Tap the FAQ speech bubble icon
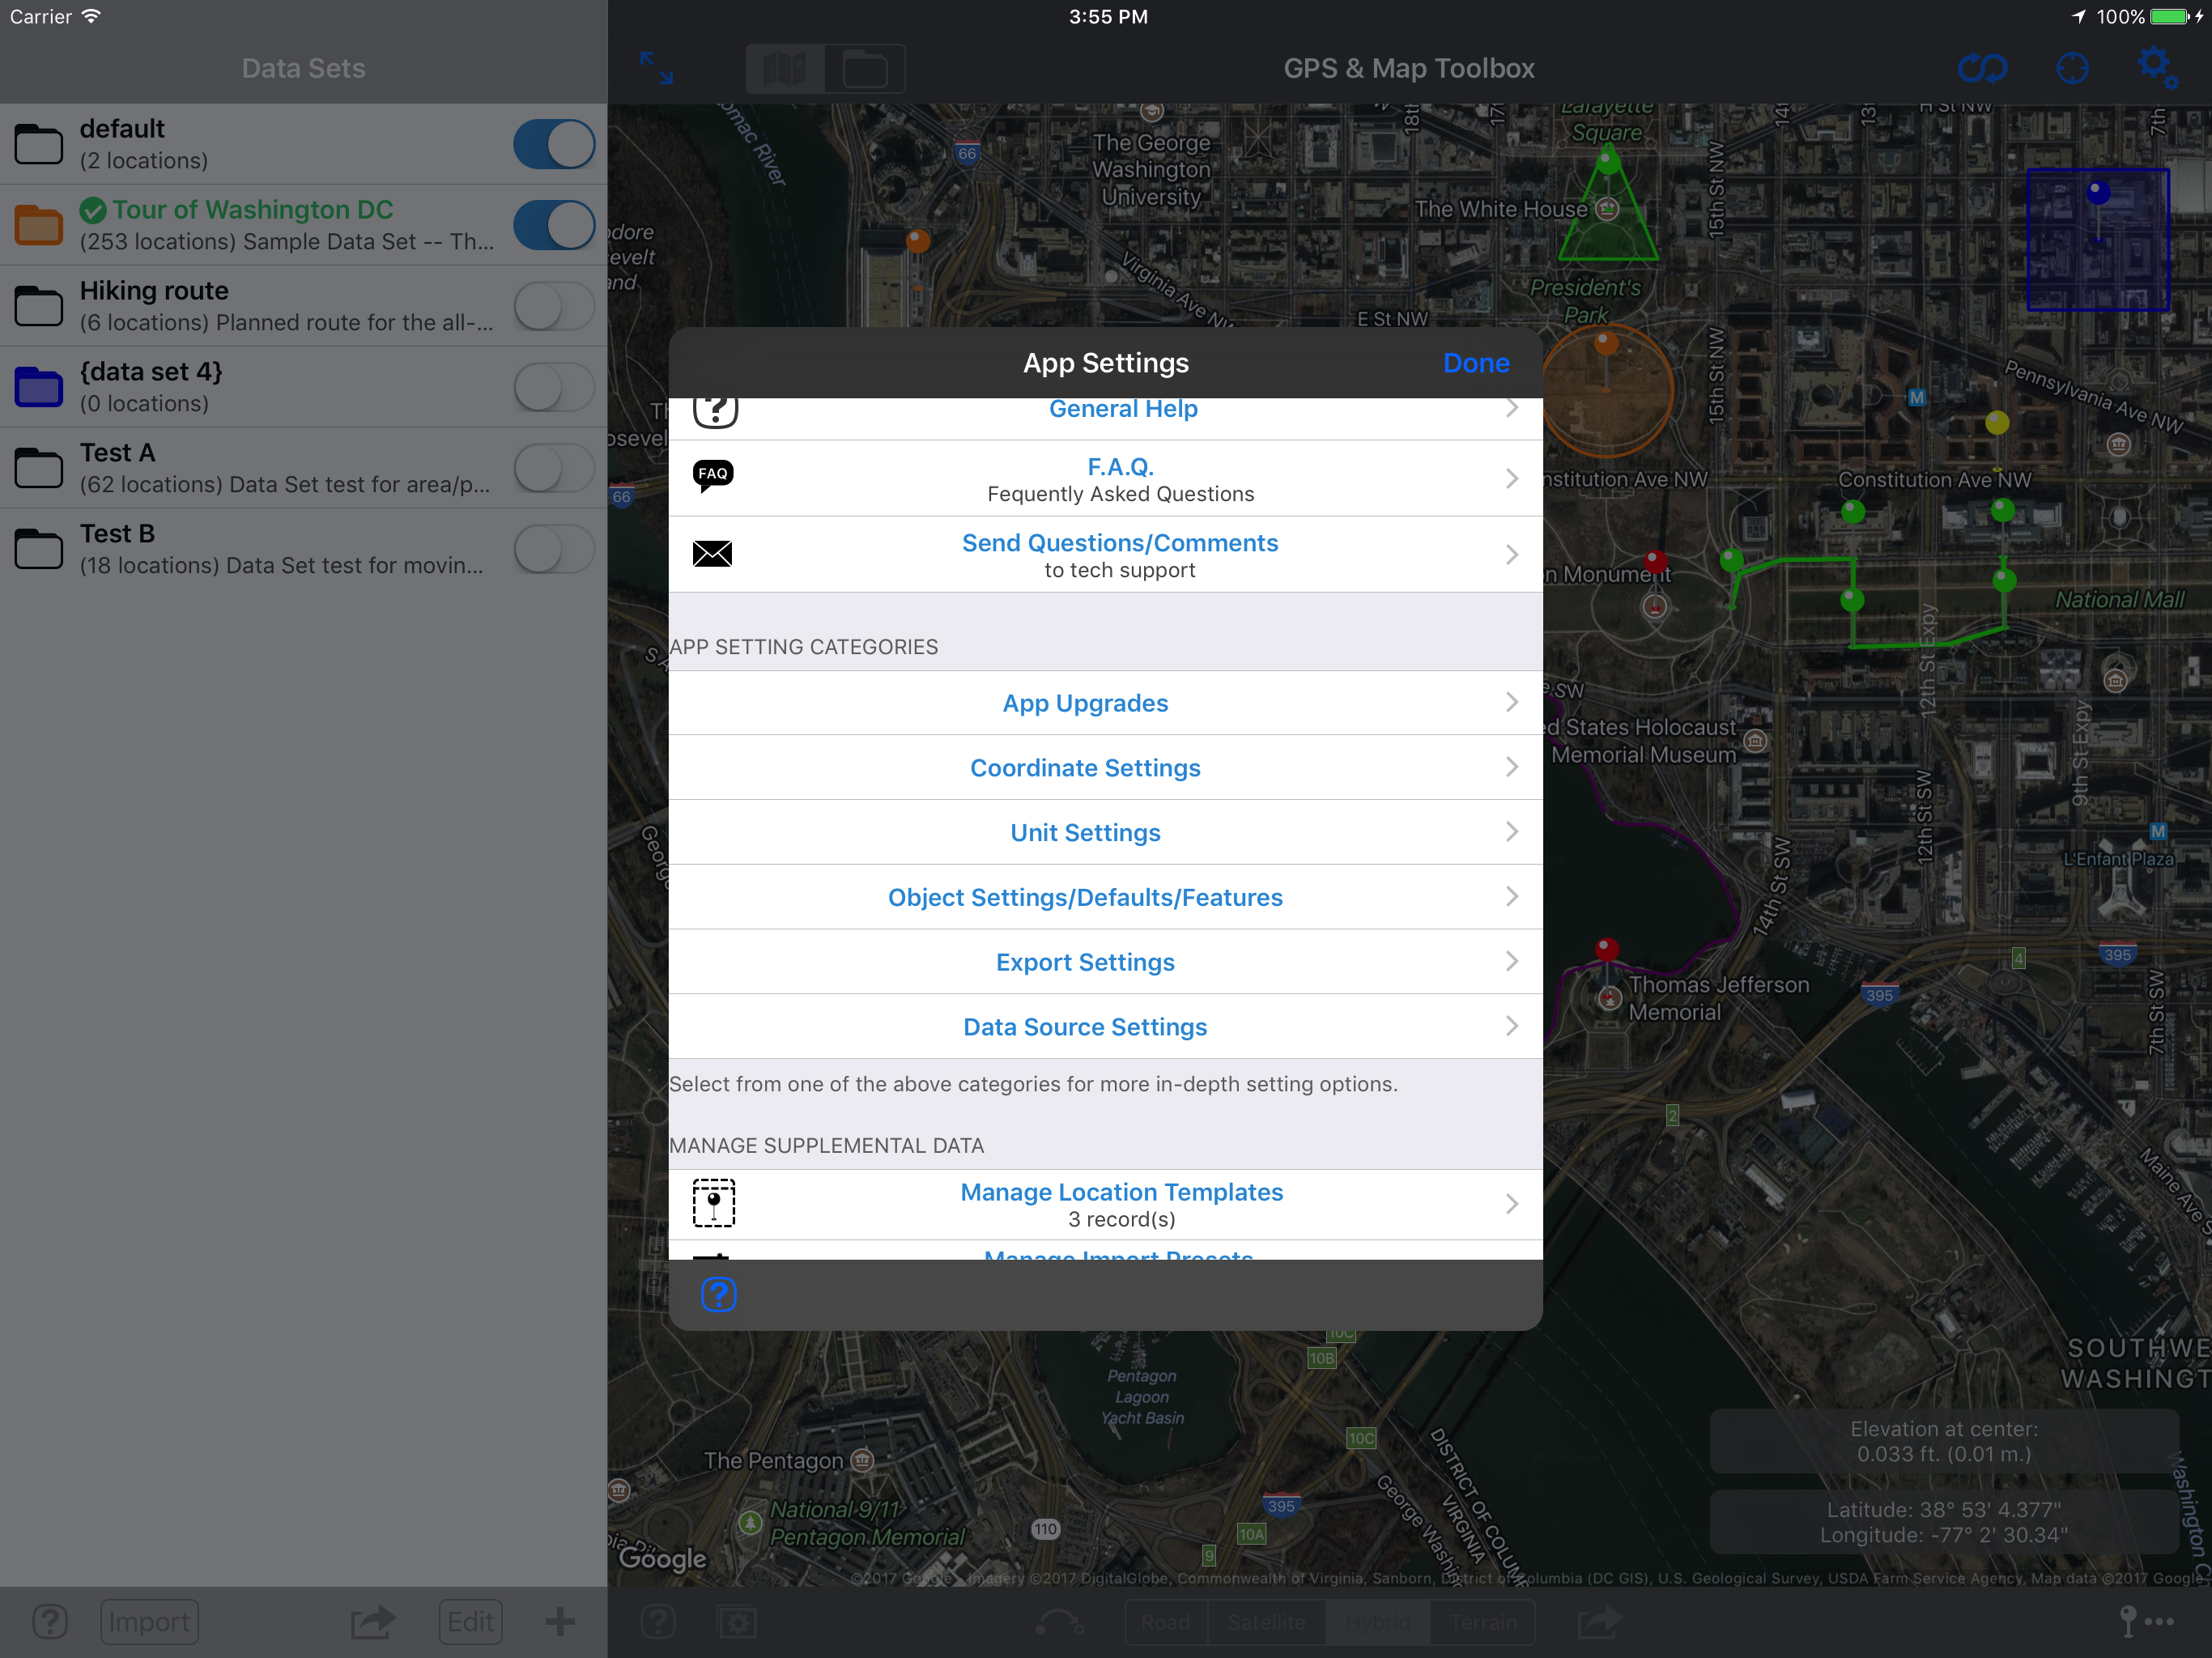 [x=713, y=476]
